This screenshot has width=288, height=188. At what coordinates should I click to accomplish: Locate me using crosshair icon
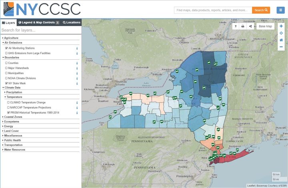click(281, 33)
